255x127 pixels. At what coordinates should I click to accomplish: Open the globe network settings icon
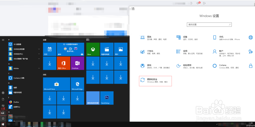[251, 37]
